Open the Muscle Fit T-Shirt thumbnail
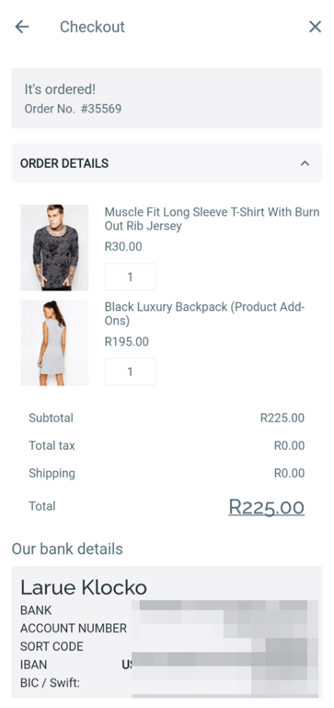This screenshot has height=708, width=334. [54, 247]
